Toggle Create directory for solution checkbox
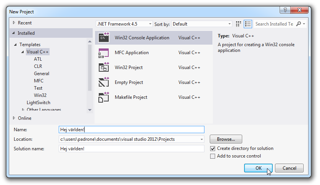This screenshot has height=185, width=320. 213,148
